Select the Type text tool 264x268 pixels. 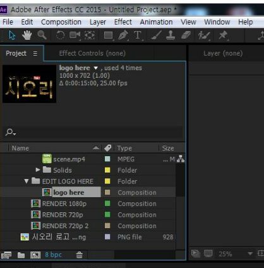[138, 35]
